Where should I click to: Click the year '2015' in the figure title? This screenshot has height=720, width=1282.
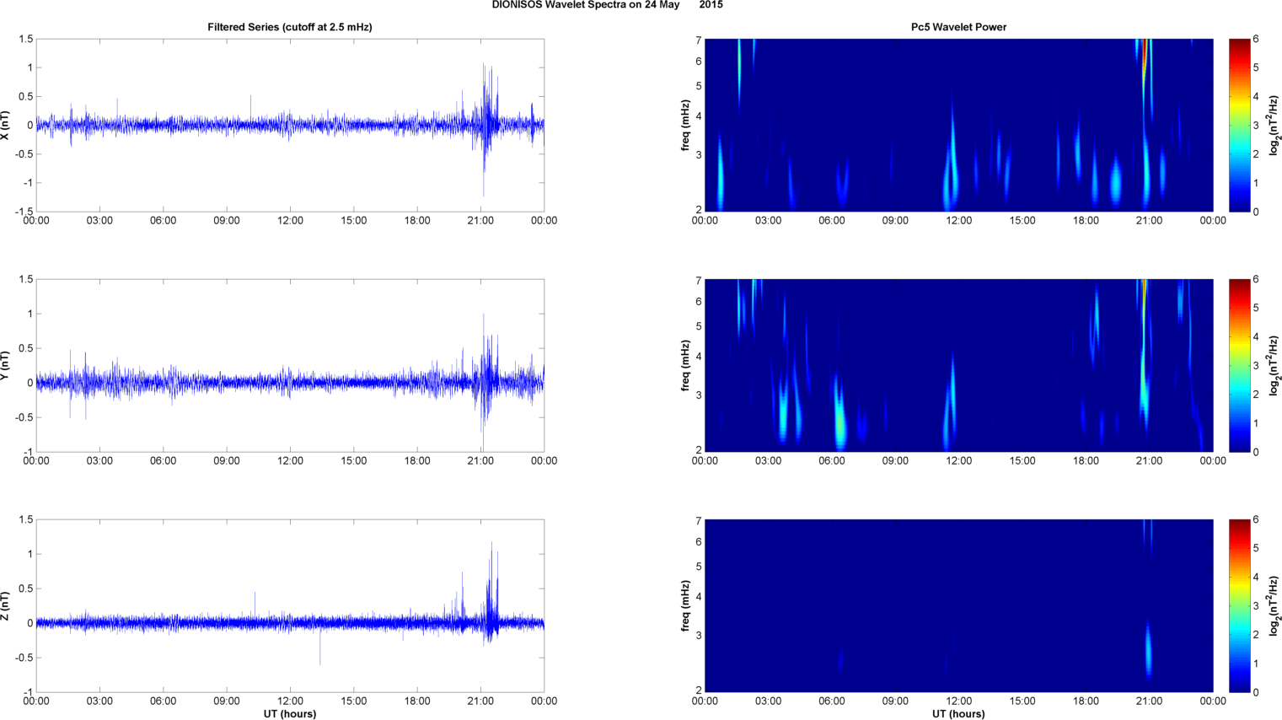711,5
